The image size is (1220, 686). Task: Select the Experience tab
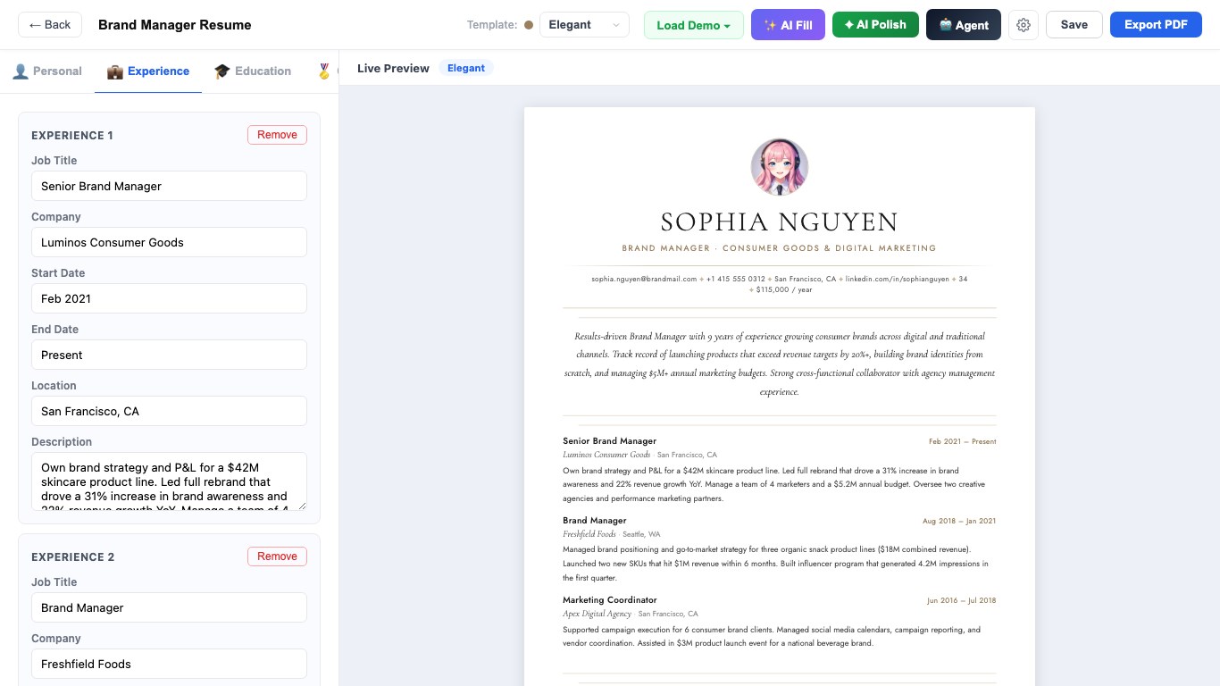(x=148, y=71)
